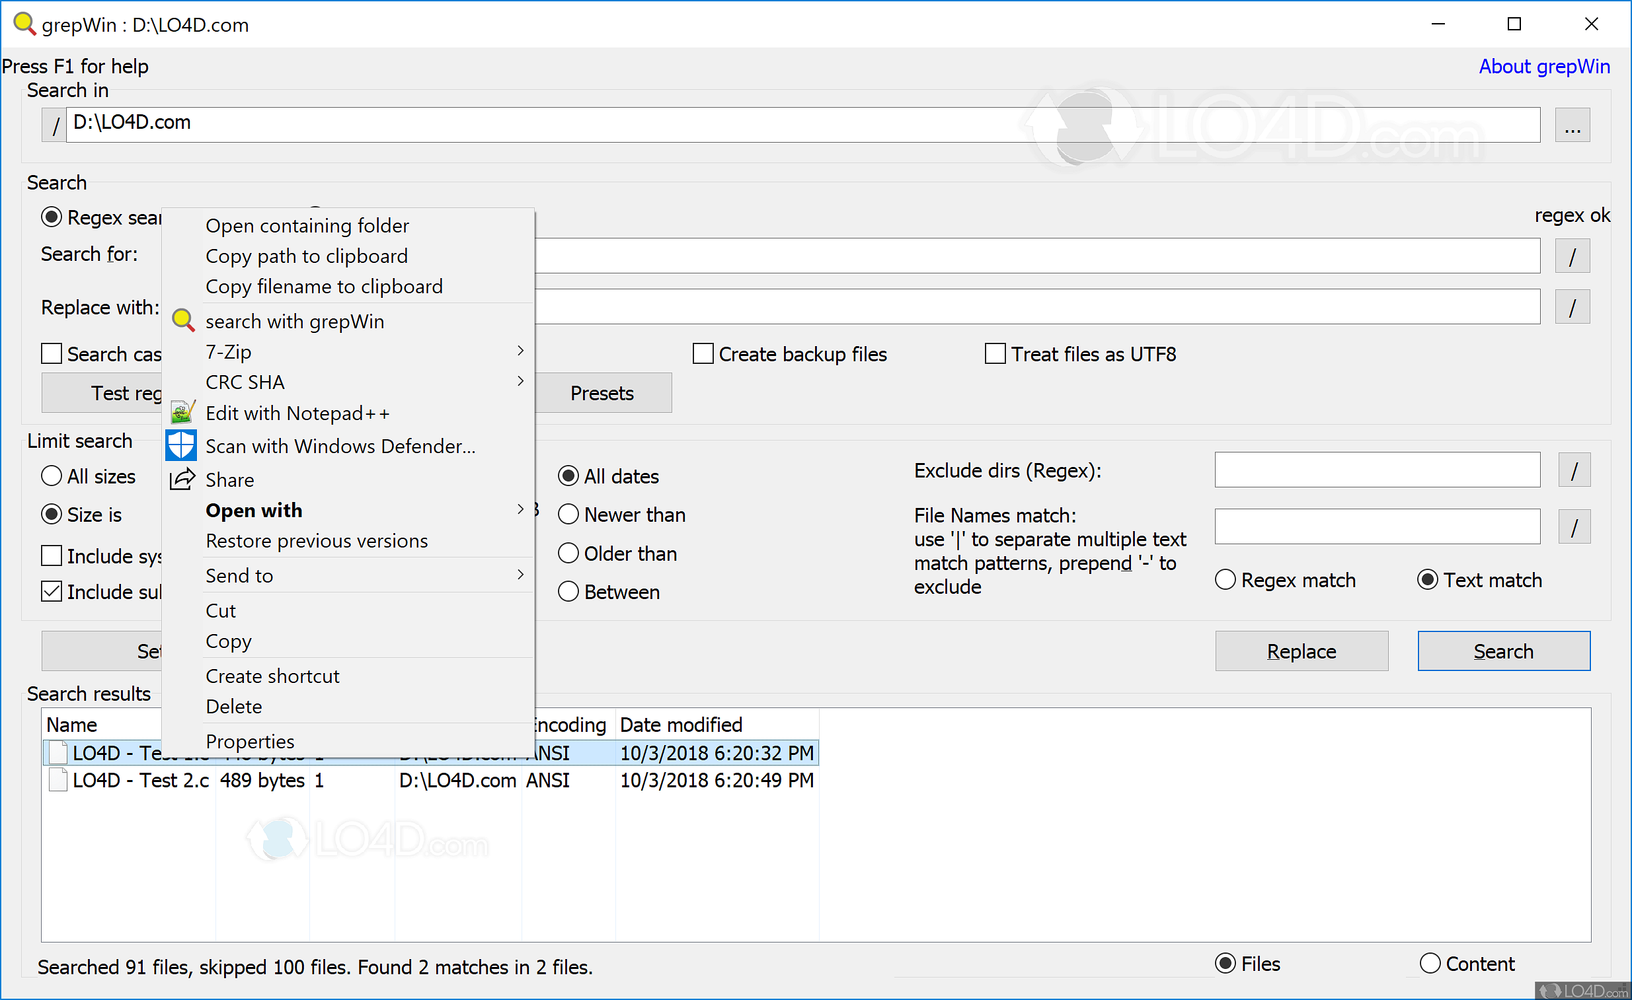The image size is (1632, 1000).
Task: Open Properties from context menu
Action: [x=250, y=741]
